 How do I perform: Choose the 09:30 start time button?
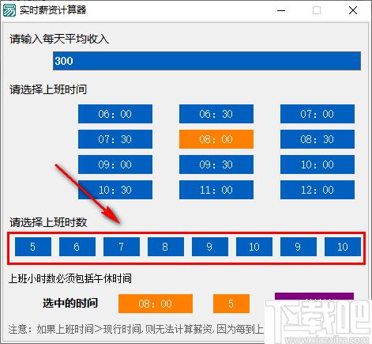point(216,164)
